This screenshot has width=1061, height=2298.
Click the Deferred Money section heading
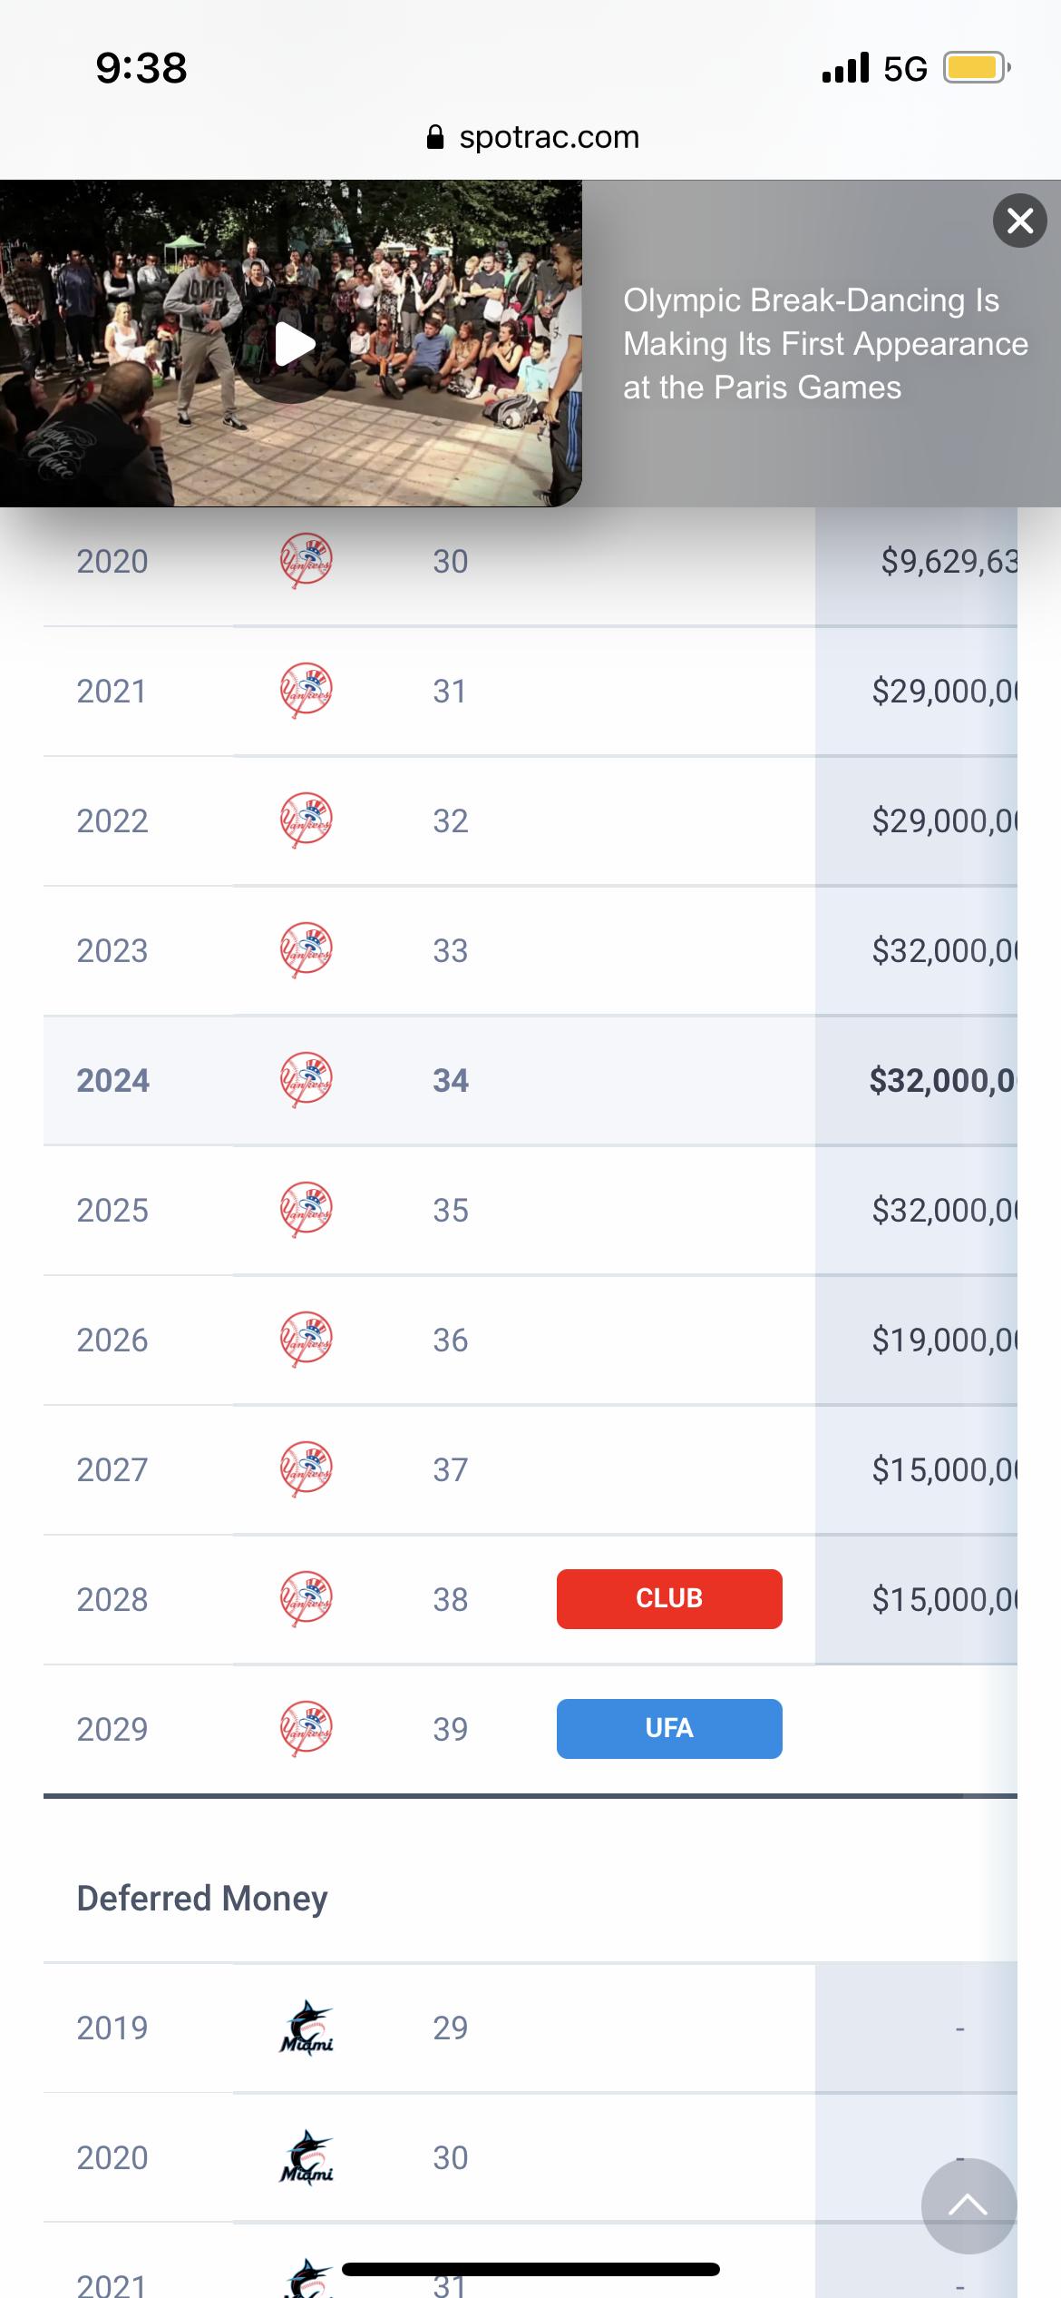click(202, 1898)
